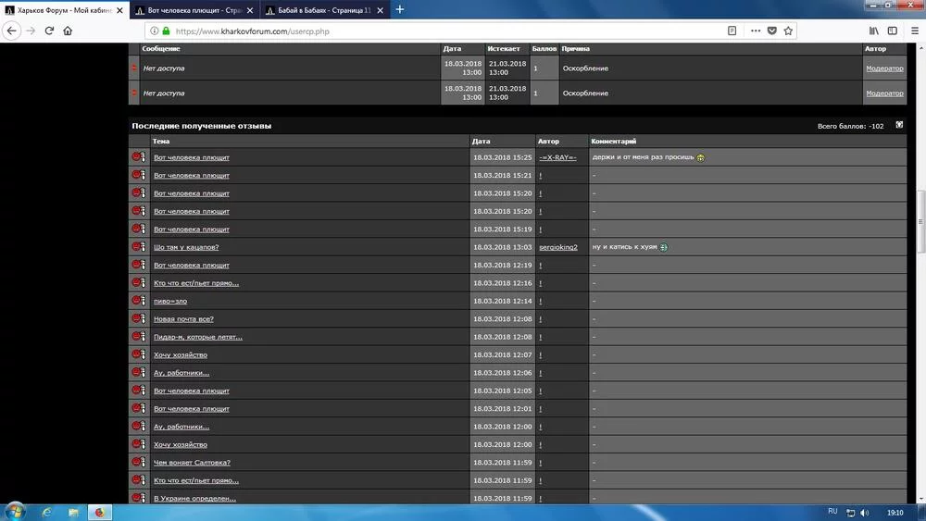The image size is (926, 521).
Task: Click the page vertical scrollbar thumb
Action: (920, 221)
